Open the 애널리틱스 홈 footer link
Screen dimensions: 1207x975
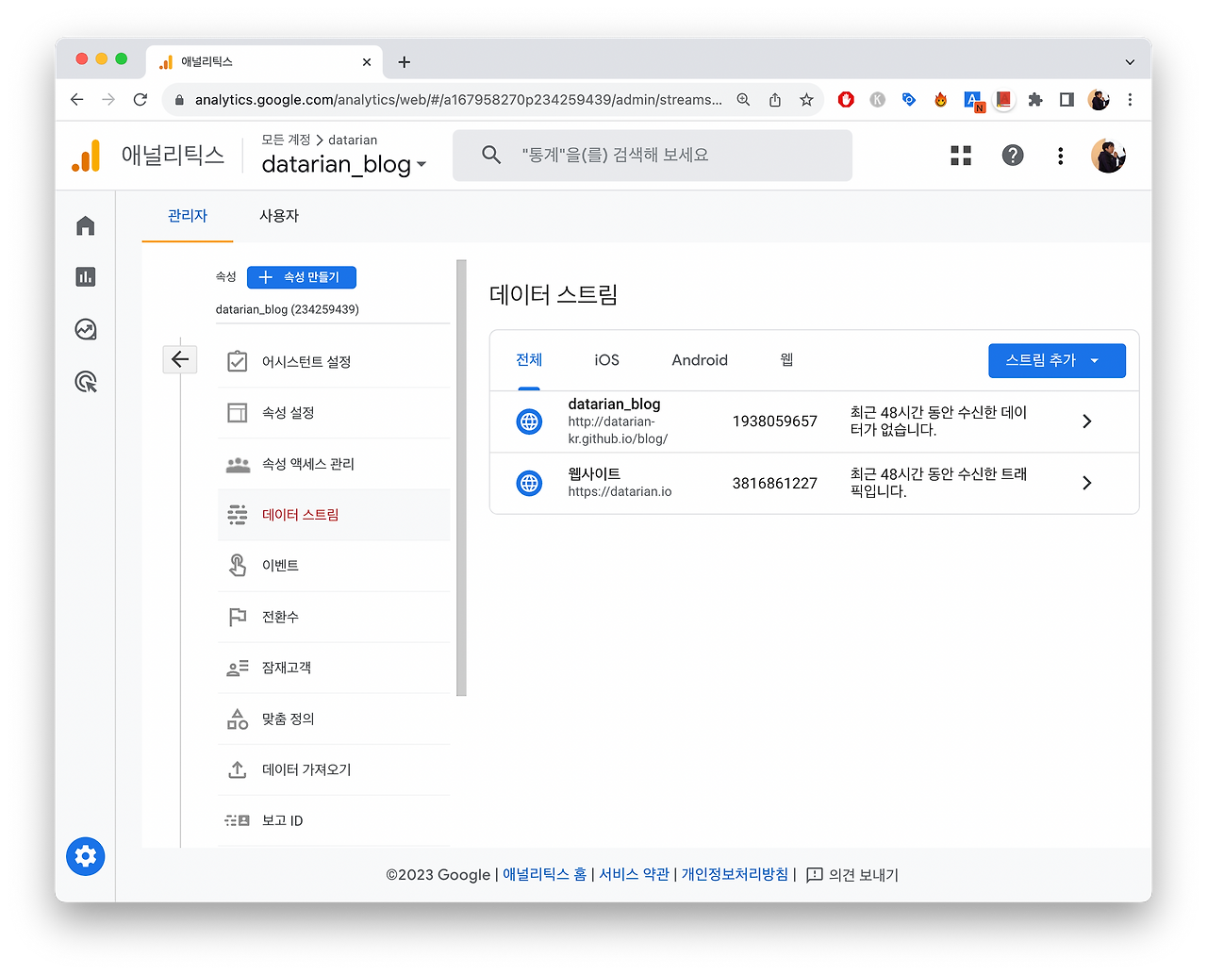[544, 875]
